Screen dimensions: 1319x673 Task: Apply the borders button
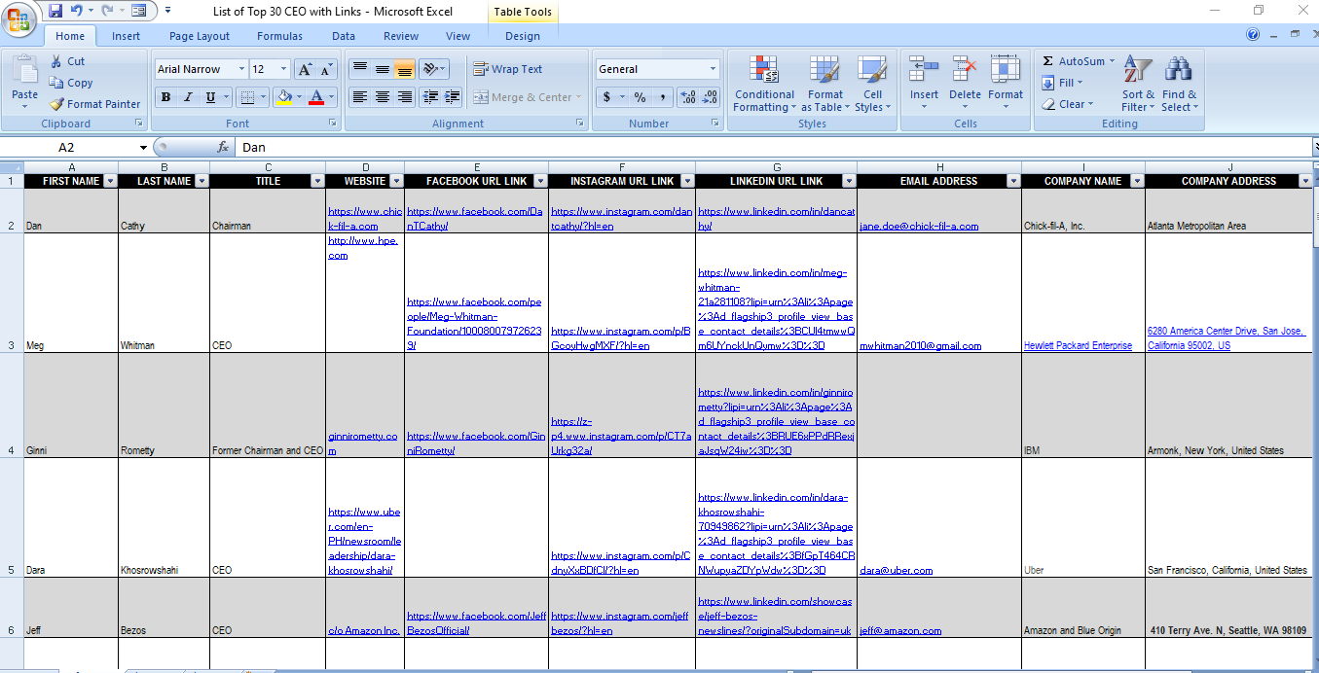pos(247,97)
